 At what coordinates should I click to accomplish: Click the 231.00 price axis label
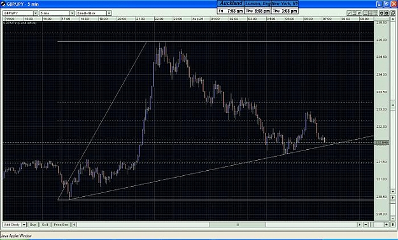(x=381, y=179)
